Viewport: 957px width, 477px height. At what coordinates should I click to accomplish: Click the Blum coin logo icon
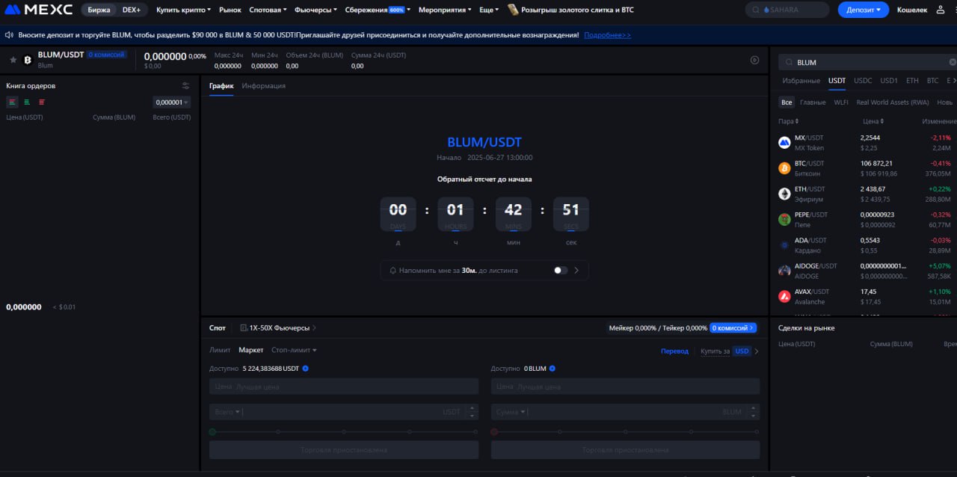tap(28, 60)
